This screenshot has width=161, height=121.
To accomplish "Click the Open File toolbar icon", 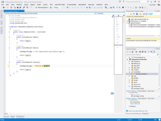I will pos(15,8).
